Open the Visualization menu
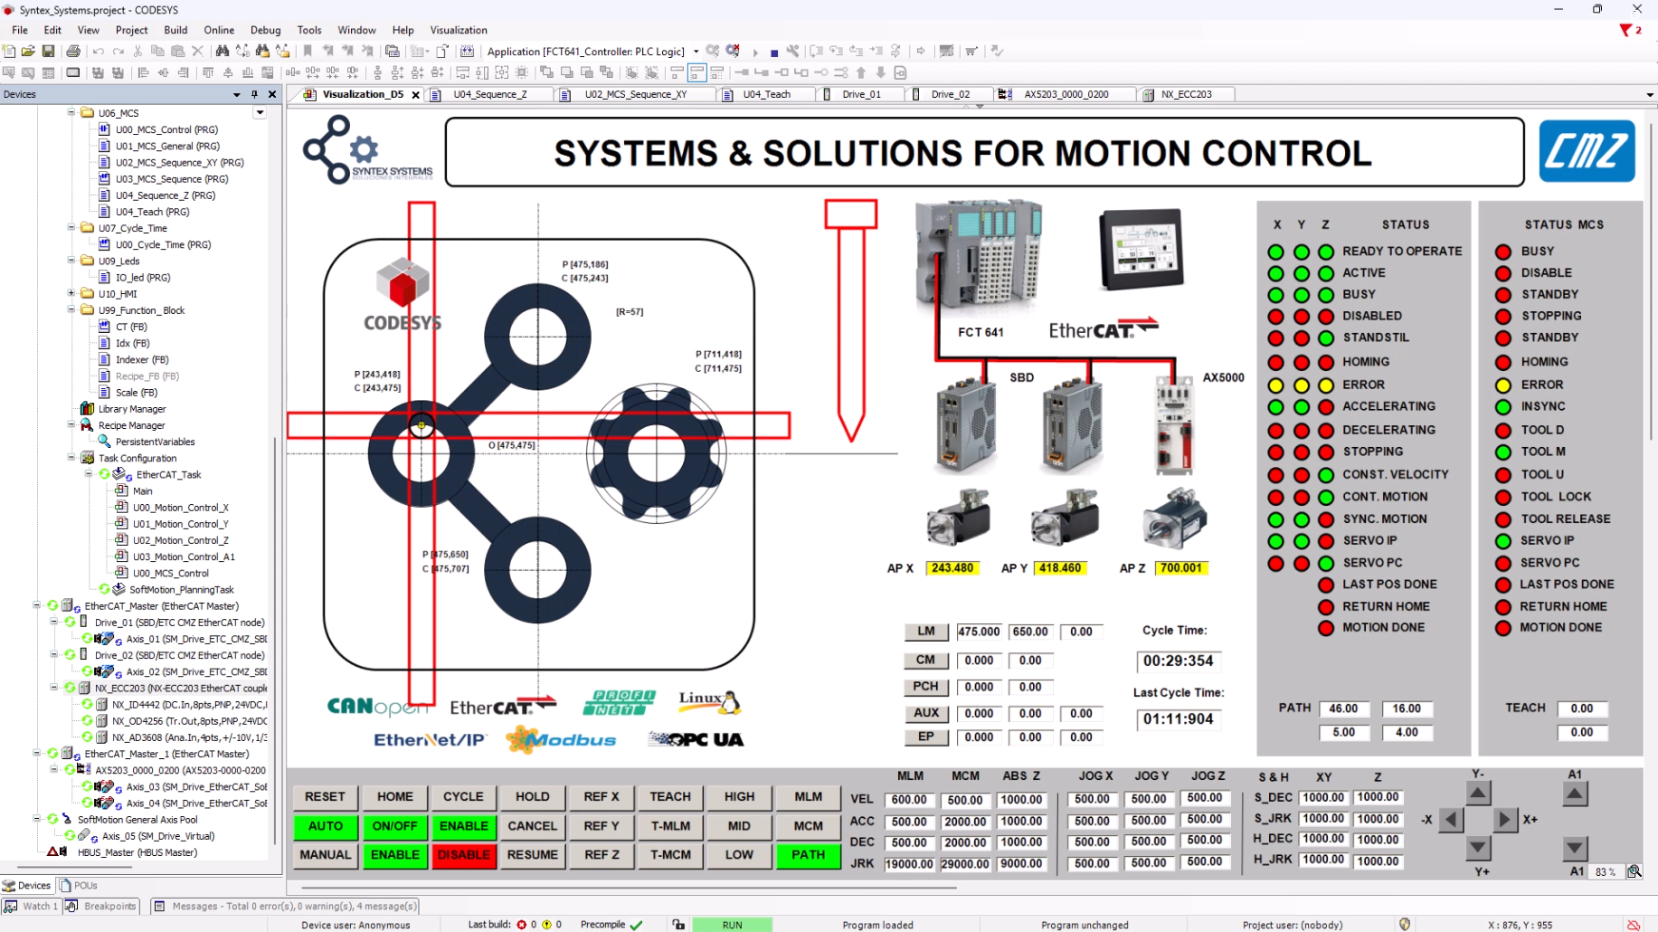The height and width of the screenshot is (932, 1658). 459,30
